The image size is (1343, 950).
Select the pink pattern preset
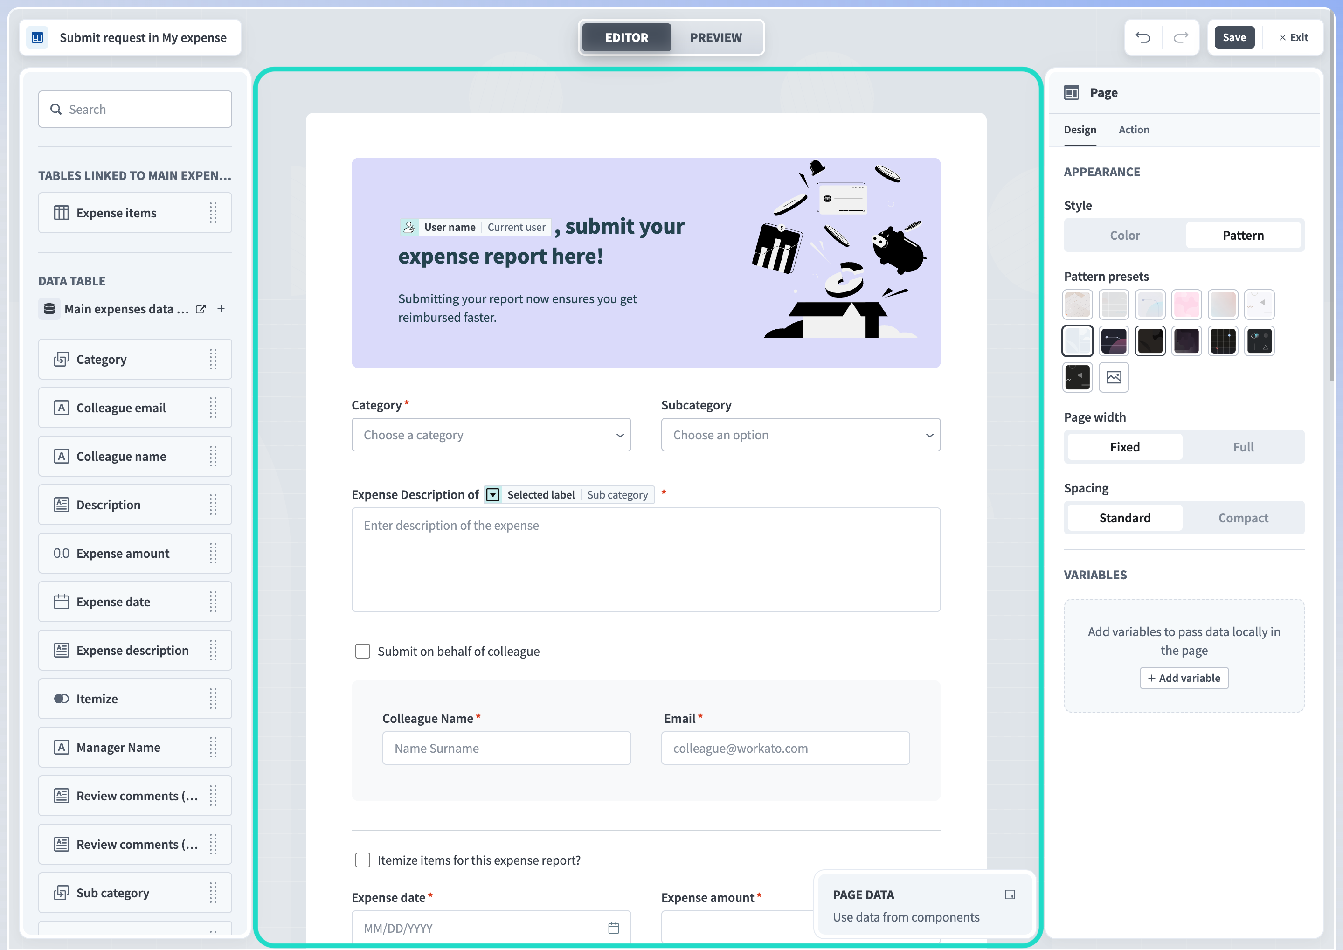pos(1187,304)
